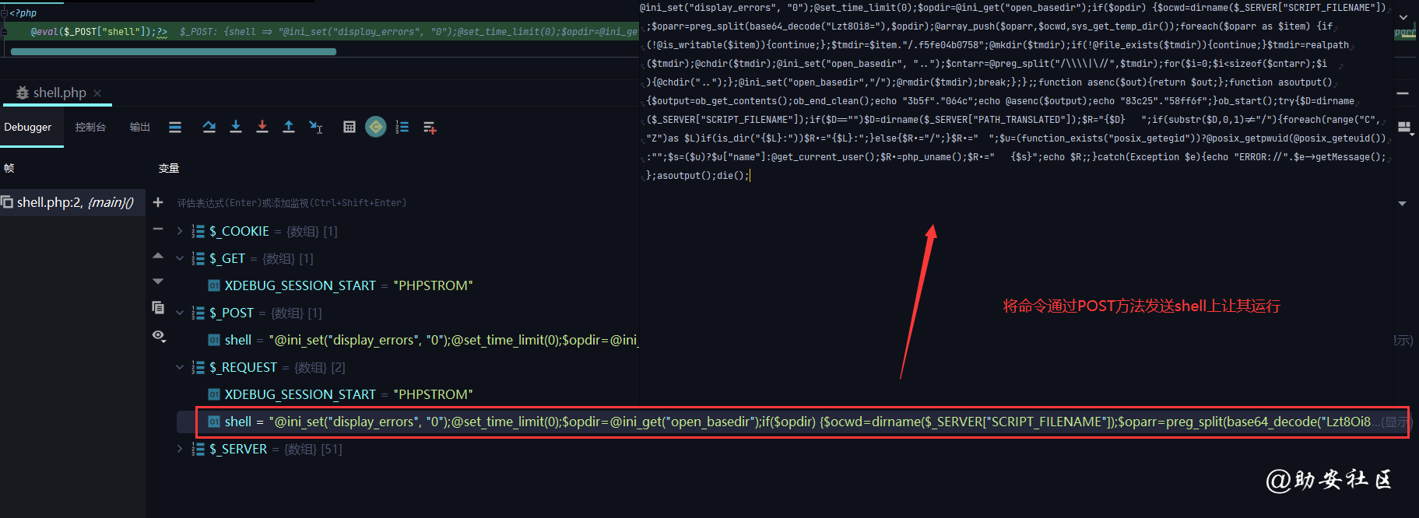Select the shell.php debug session tab
The image size is (1419, 518).
coord(59,93)
